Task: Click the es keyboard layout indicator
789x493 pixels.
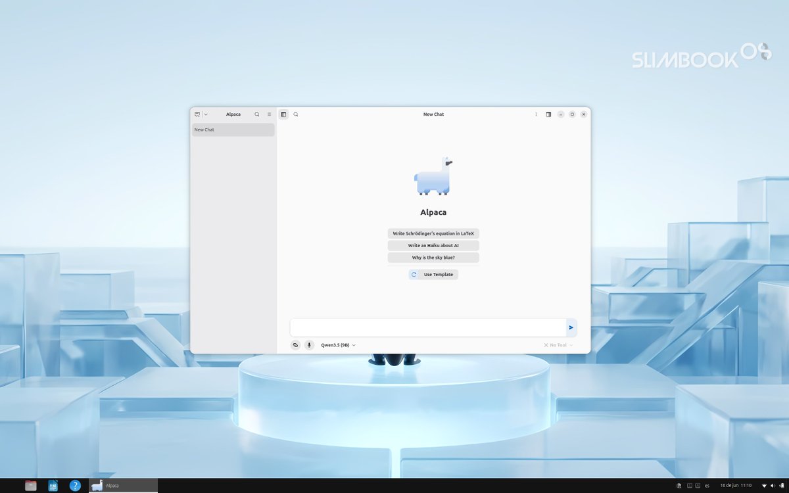Action: 707,486
